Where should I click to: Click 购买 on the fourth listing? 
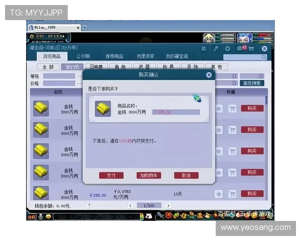(252, 172)
